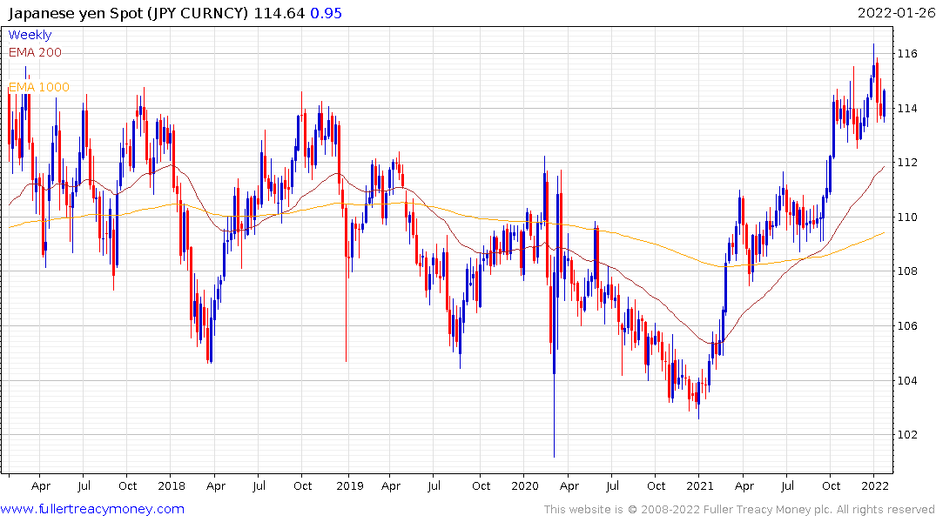Open the www.fullertreacymoney.com link
The height and width of the screenshot is (522, 936).
point(92,509)
